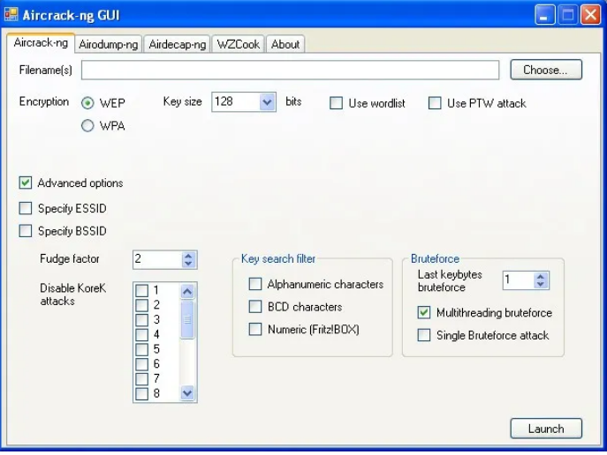Image resolution: width=607 pixels, height=455 pixels.
Task: Enable Single Bruteforce attack checkbox
Action: pos(424,335)
